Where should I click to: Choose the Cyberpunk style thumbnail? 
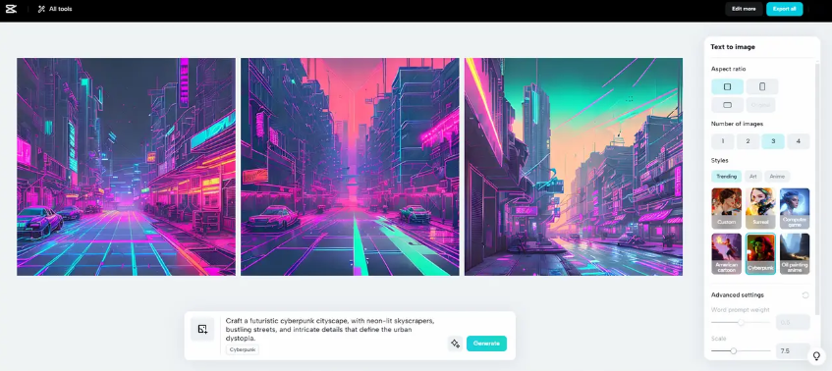pos(760,253)
